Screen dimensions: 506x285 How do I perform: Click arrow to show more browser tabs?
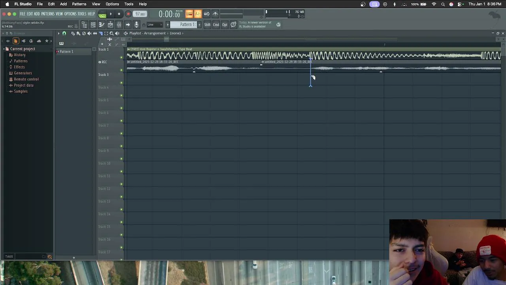coord(51,41)
